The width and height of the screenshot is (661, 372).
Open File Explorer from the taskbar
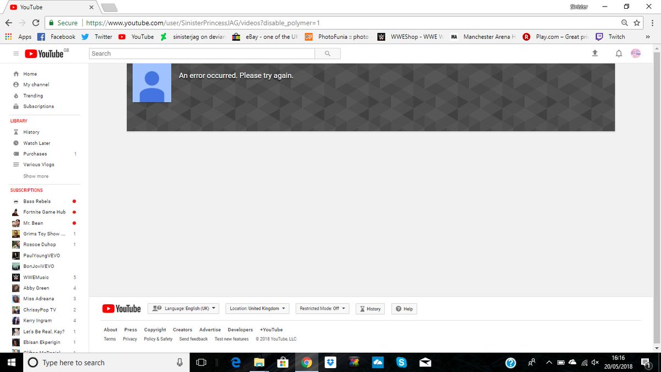pyautogui.click(x=259, y=363)
